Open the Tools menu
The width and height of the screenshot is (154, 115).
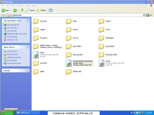click(x=28, y=6)
